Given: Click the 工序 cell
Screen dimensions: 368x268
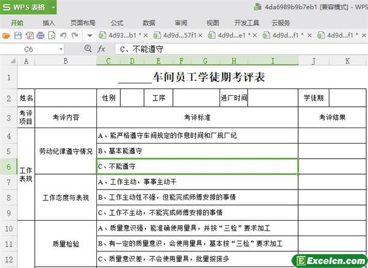Looking at the screenshot, I should (x=158, y=98).
